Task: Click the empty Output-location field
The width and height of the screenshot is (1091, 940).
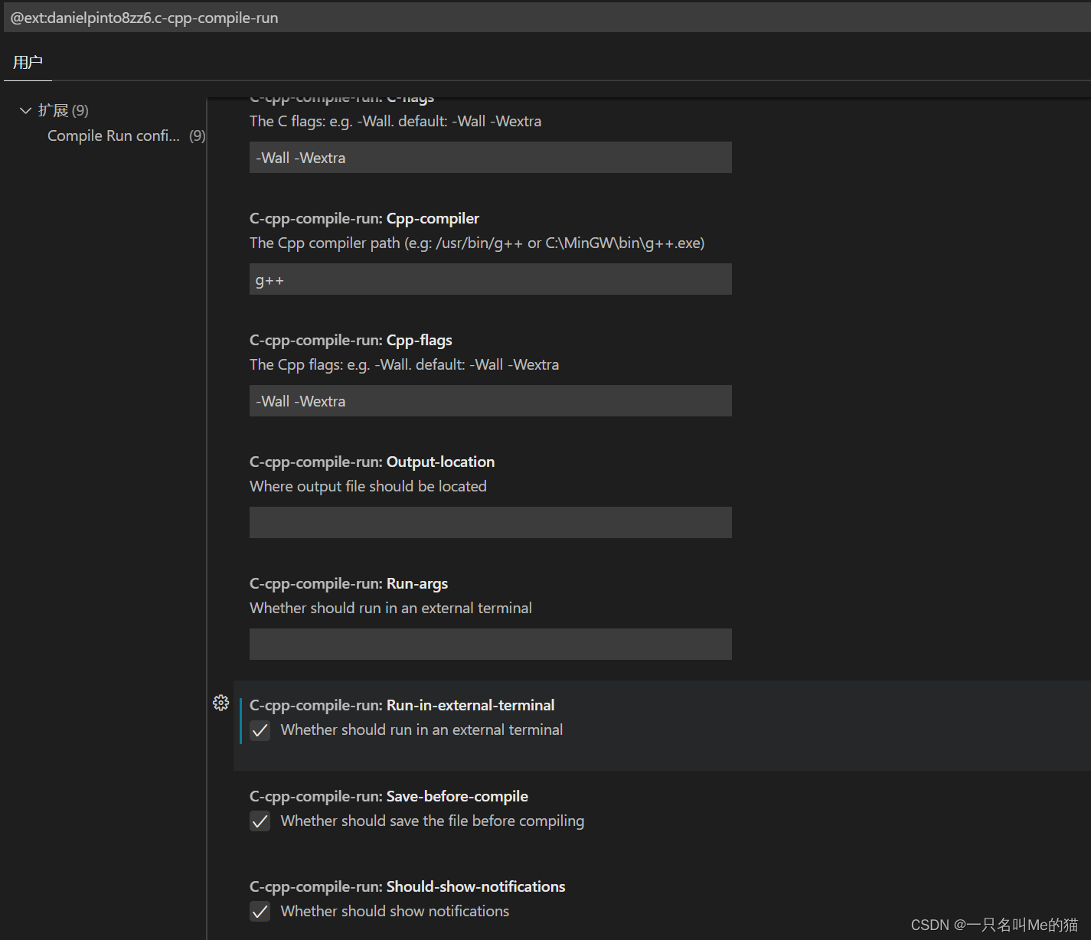Action: coord(490,522)
